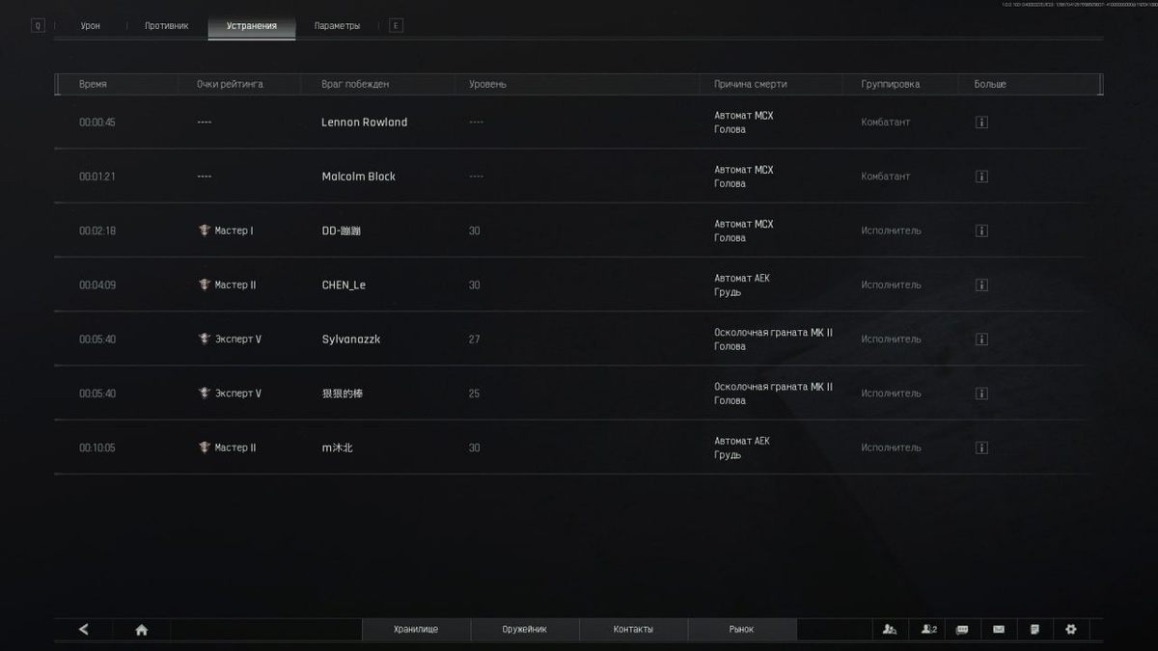This screenshot has height=651, width=1158.
Task: Switch to the Противник tab
Action: click(x=167, y=26)
